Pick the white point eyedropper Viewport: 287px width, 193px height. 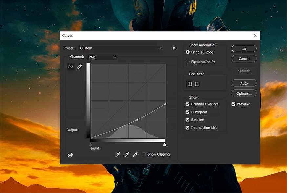tap(135, 154)
